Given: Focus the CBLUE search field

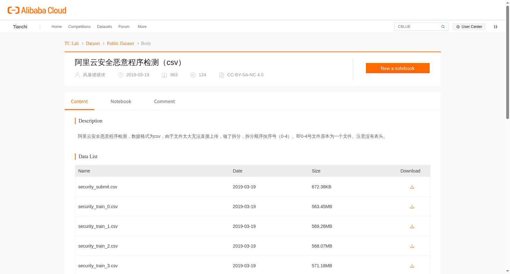Looking at the screenshot, I should tap(418, 27).
